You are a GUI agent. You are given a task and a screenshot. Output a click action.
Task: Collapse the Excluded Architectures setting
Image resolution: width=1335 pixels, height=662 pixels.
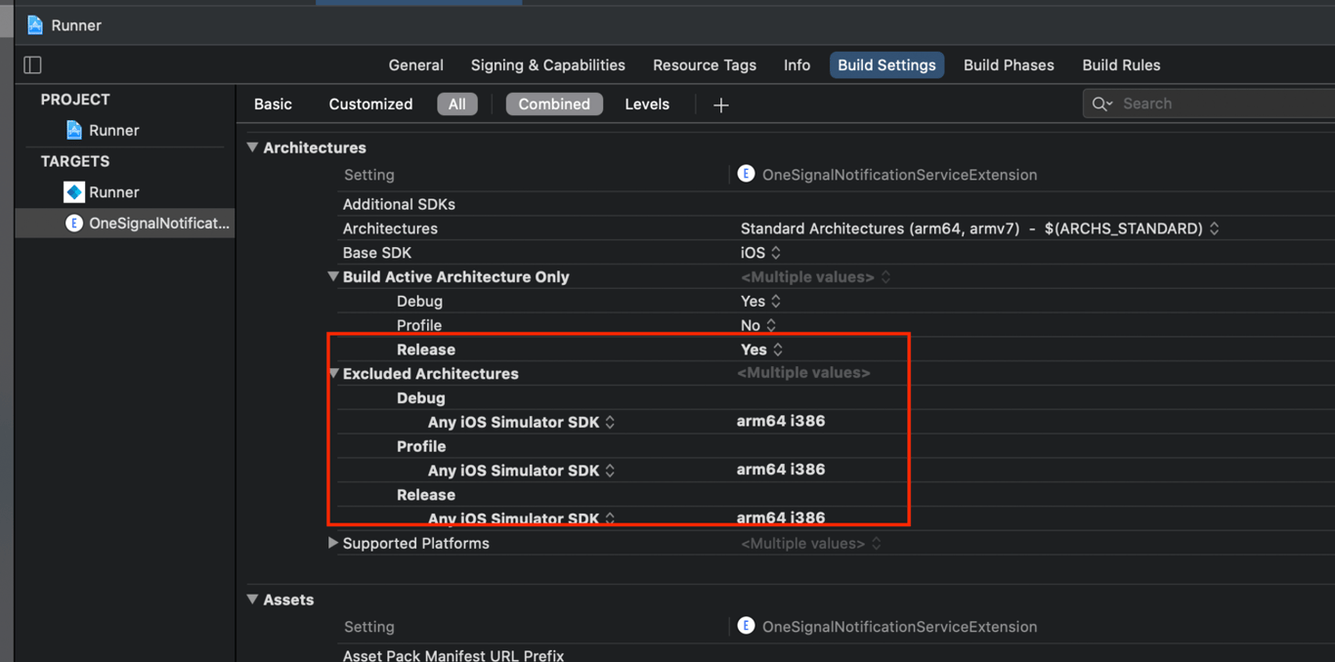[x=333, y=374]
